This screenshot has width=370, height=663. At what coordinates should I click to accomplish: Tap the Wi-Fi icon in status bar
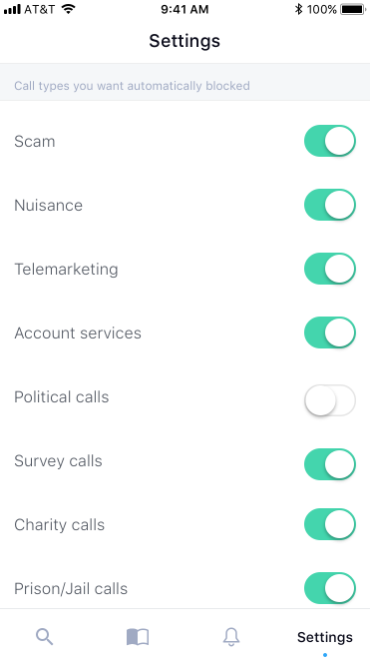(68, 9)
